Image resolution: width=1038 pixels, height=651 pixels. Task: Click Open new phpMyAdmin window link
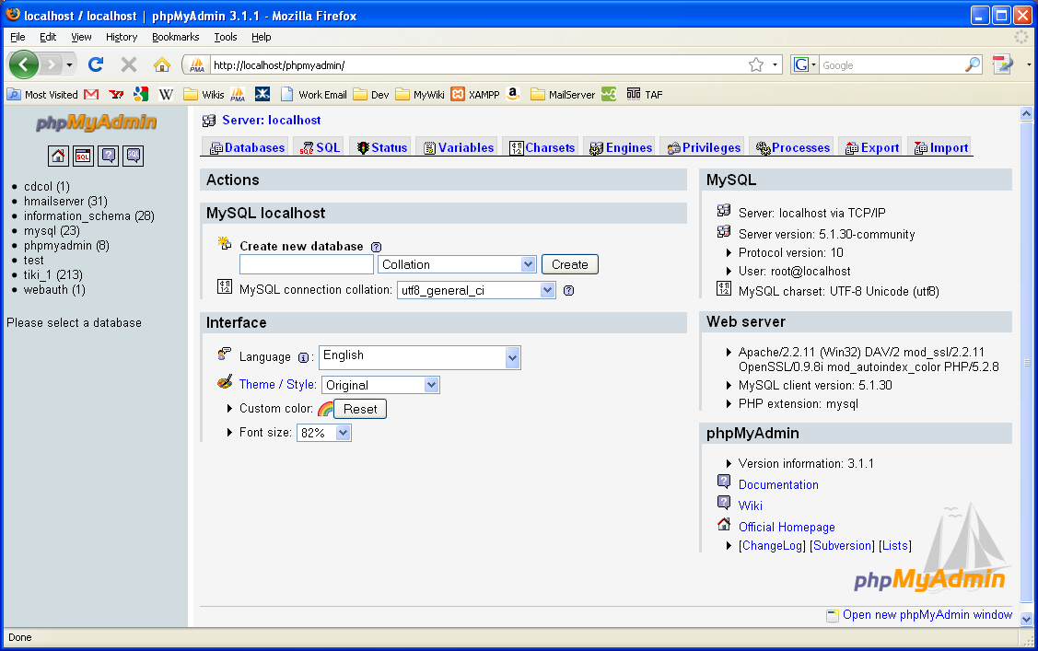tap(927, 614)
